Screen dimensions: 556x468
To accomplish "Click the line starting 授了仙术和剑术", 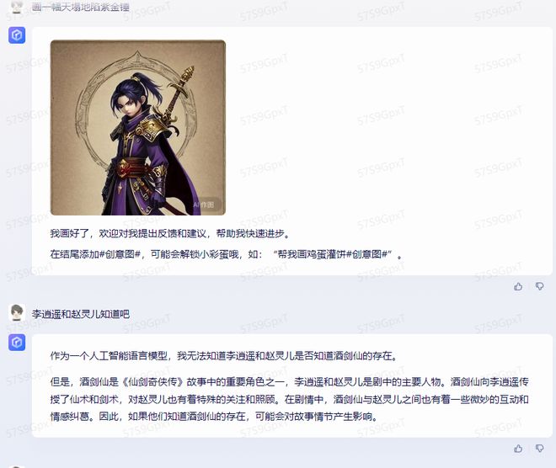I will click(289, 399).
